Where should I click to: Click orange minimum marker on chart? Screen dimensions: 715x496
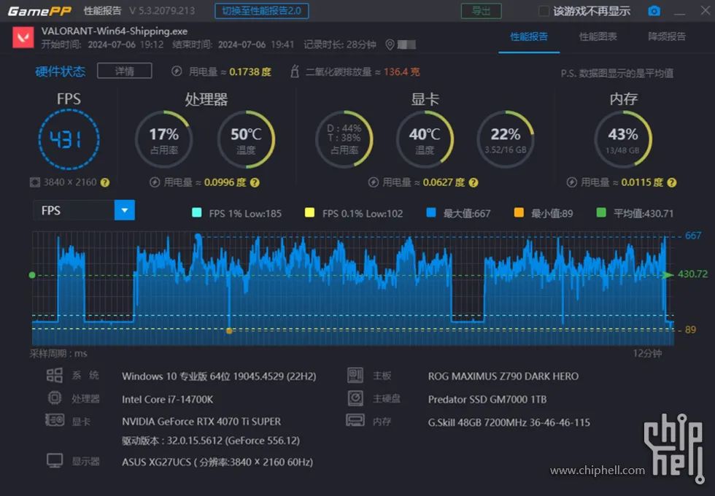229,330
